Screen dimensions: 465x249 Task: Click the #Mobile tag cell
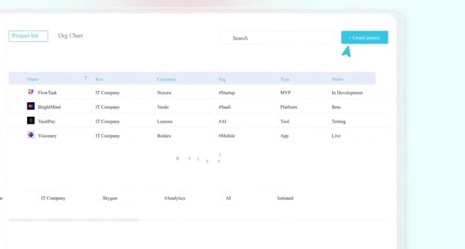[x=227, y=135]
